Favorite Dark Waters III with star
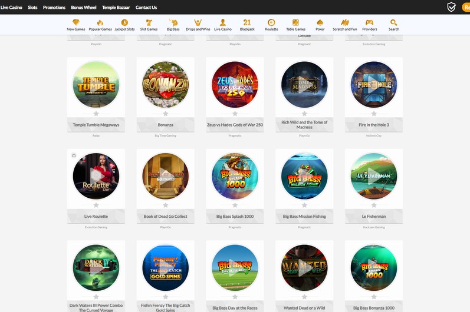This screenshot has height=312, width=470. click(x=96, y=297)
